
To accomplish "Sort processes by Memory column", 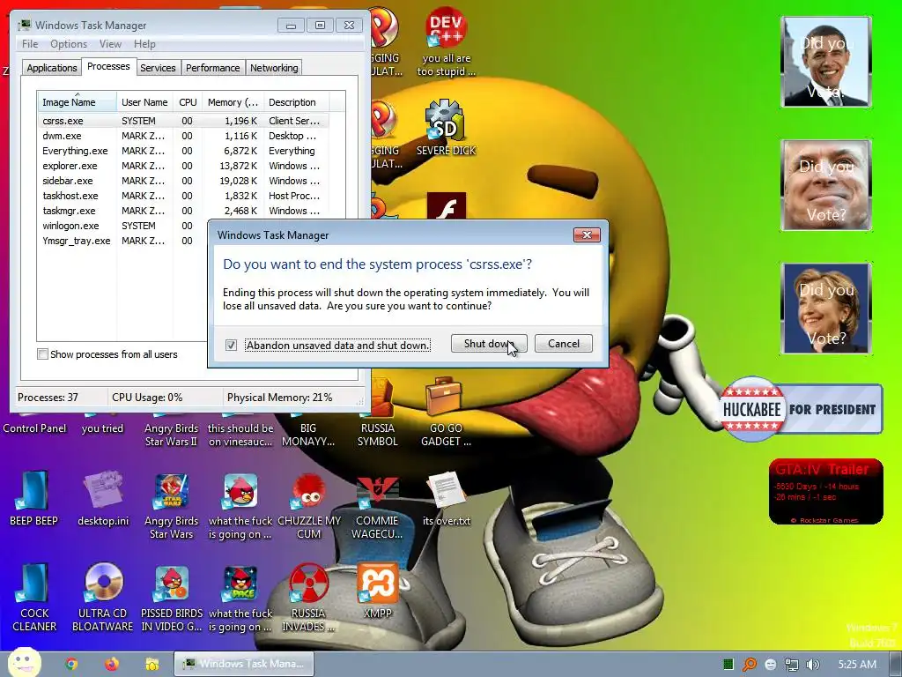I will [233, 102].
